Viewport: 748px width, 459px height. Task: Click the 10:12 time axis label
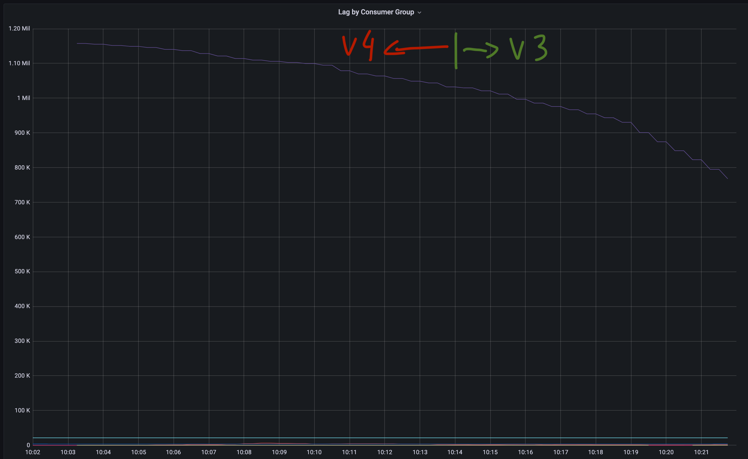click(x=385, y=452)
